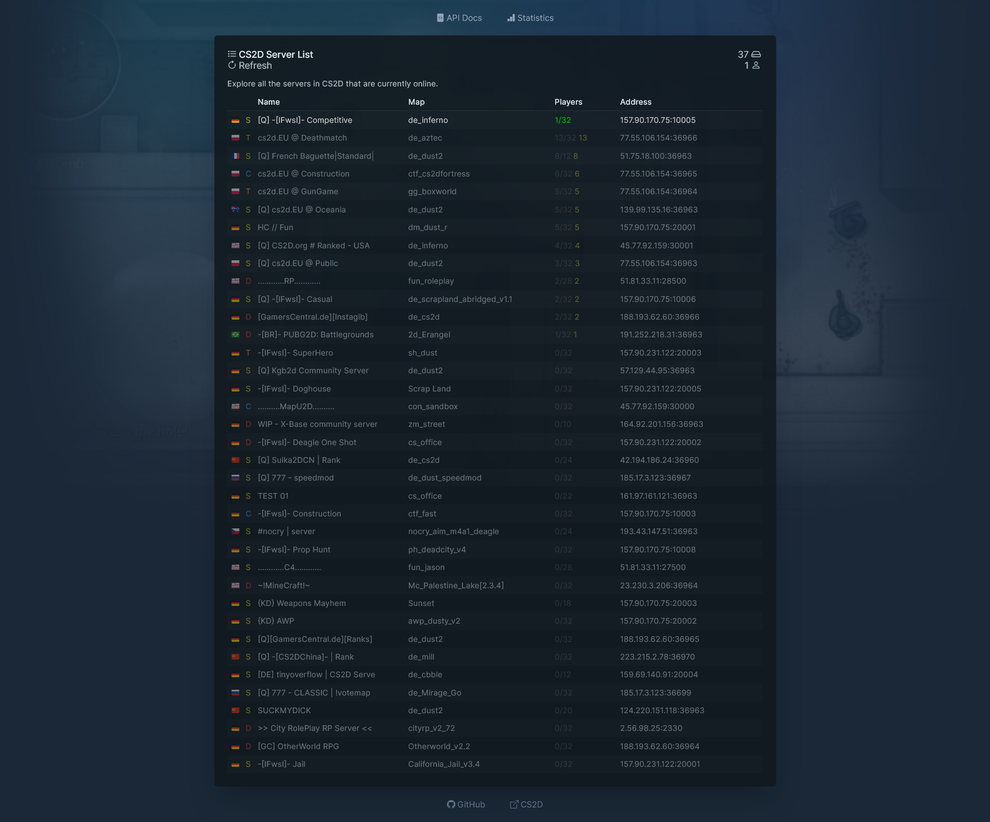Click the map name Mc_Palestine_Lake[2.3.4]
This screenshot has width=990, height=822.
click(456, 586)
